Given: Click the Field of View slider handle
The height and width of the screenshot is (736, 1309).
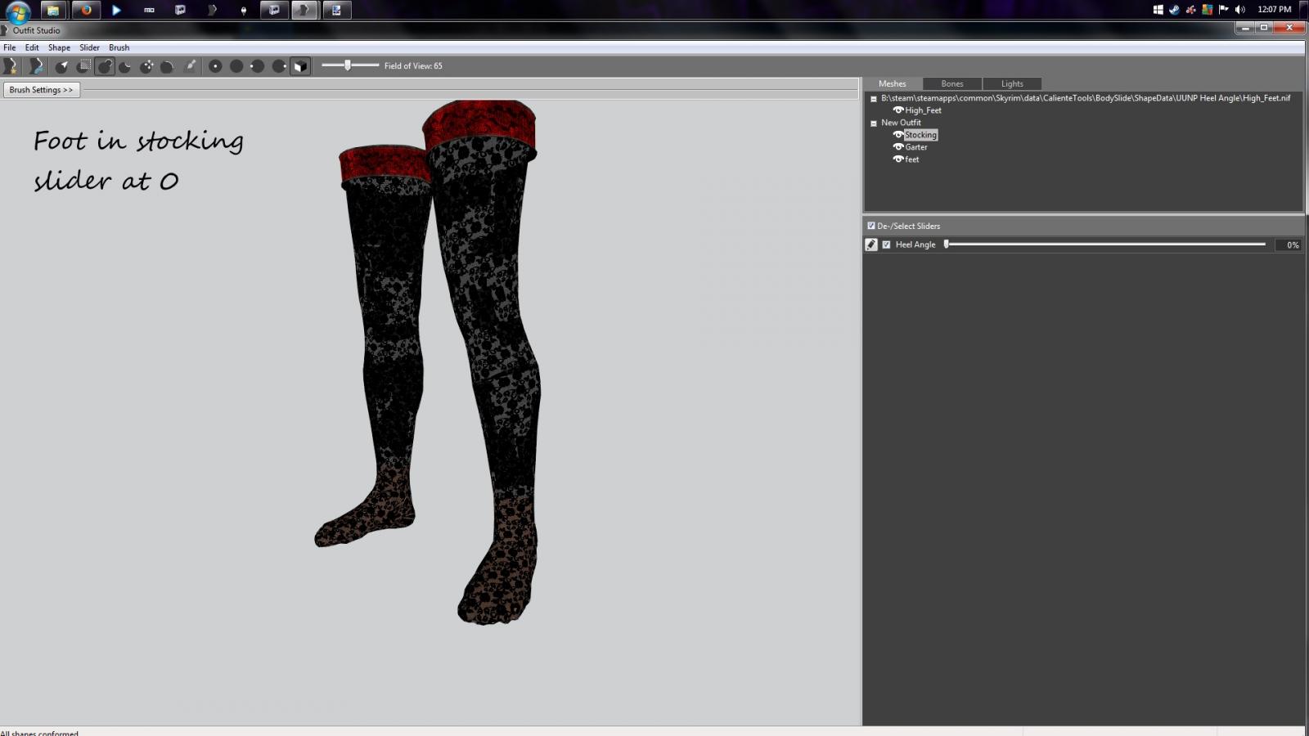Looking at the screenshot, I should (348, 65).
